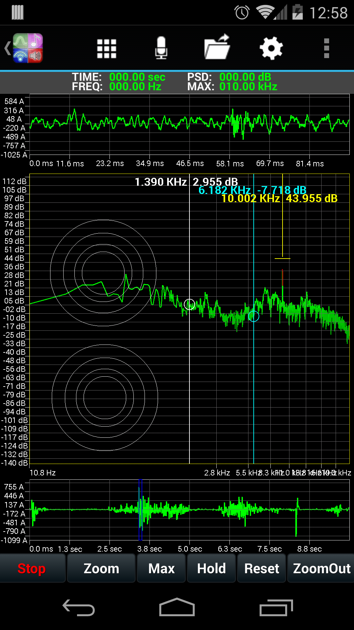Open the share folder icon

point(217,47)
